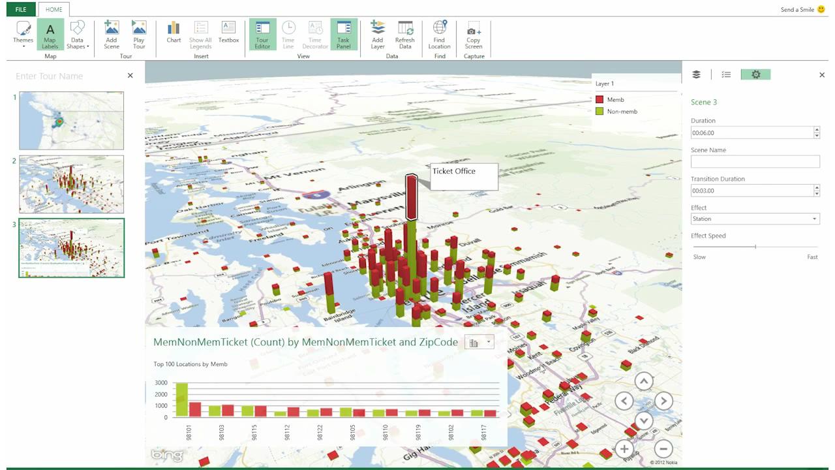Refresh Data for the map
835x470 pixels.
click(x=405, y=35)
